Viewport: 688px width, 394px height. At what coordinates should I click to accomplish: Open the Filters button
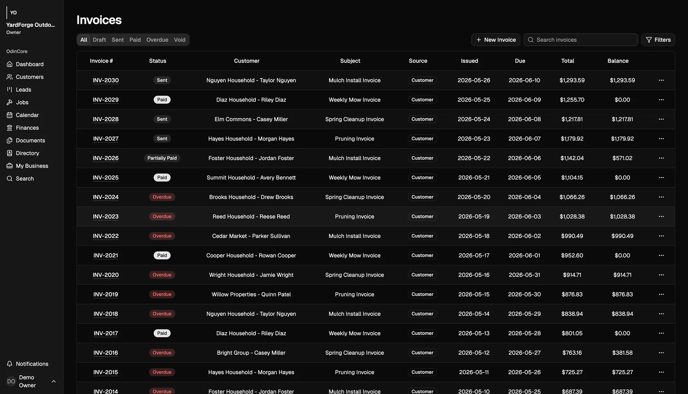tap(658, 40)
